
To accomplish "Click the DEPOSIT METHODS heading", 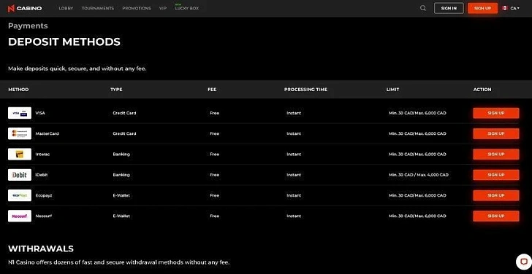I will coord(64,42).
